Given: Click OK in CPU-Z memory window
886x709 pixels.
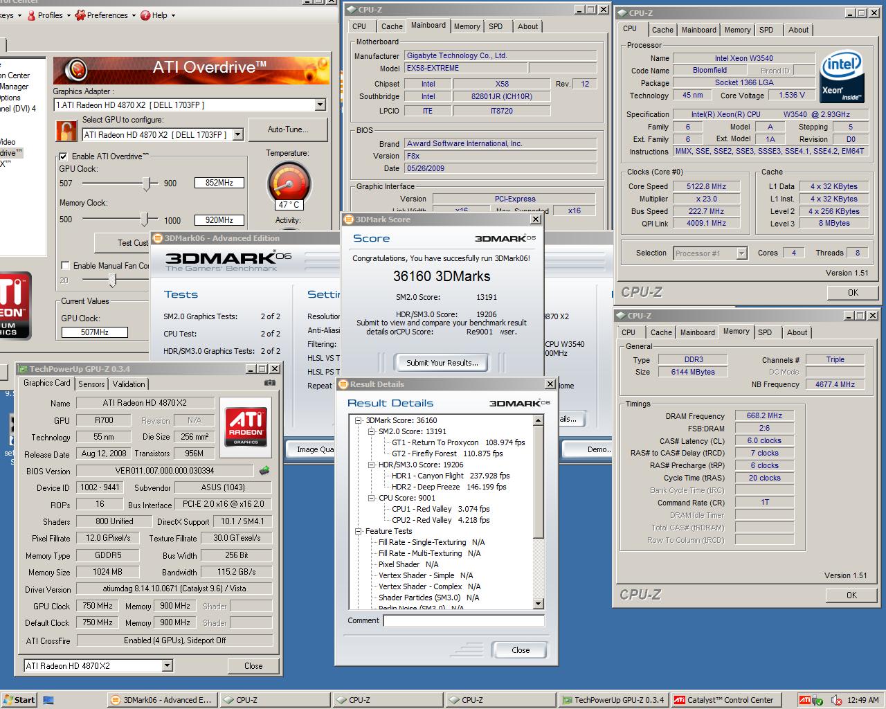Looking at the screenshot, I should (x=851, y=595).
